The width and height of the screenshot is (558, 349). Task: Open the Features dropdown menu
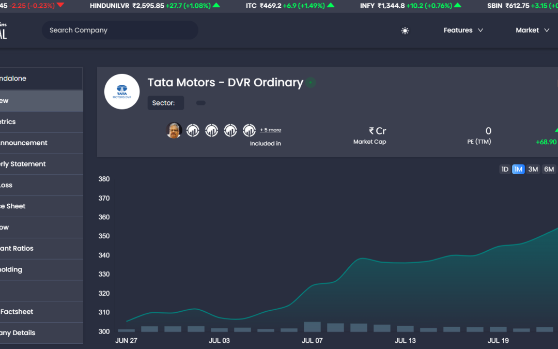463,31
